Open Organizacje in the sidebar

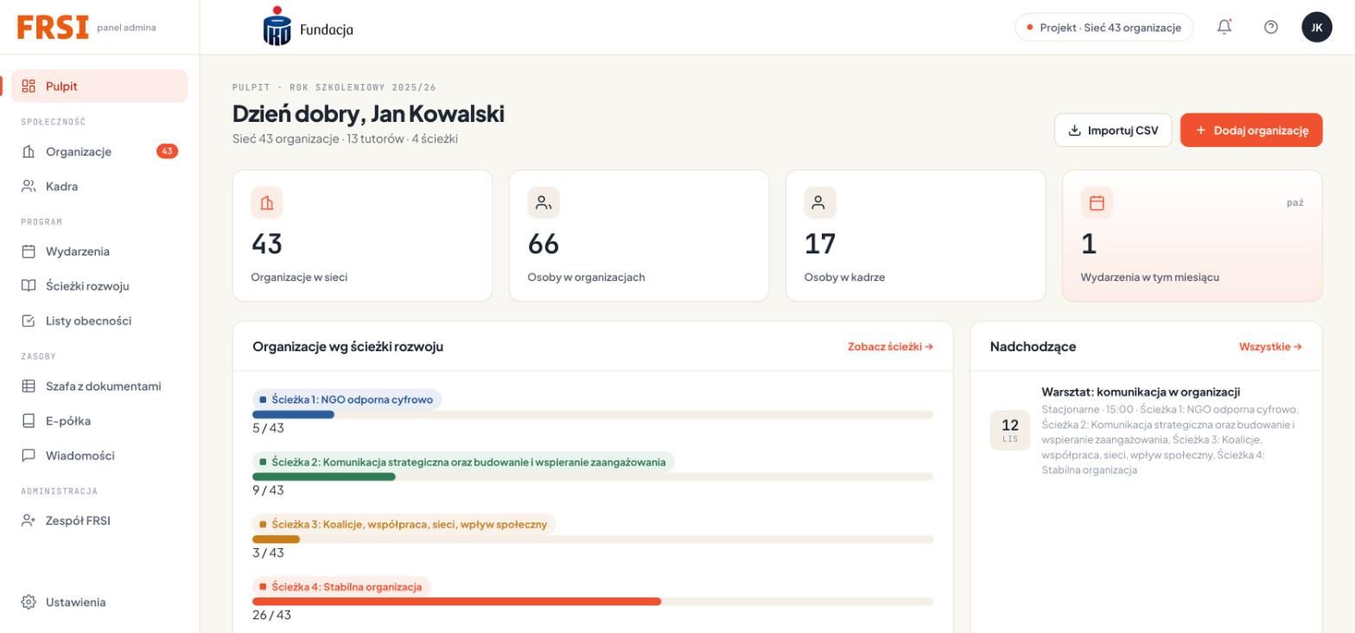(99, 151)
